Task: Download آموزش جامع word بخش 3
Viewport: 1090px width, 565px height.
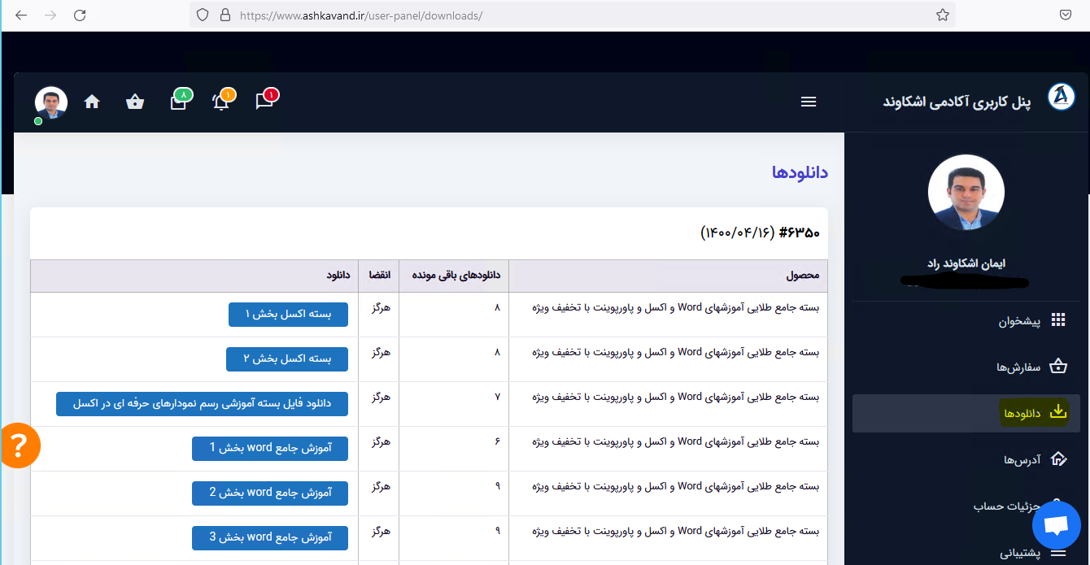Action: (270, 537)
